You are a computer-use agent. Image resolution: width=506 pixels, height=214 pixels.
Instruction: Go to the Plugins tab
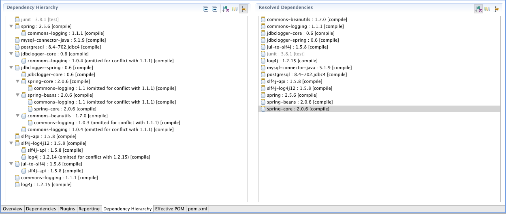point(67,209)
